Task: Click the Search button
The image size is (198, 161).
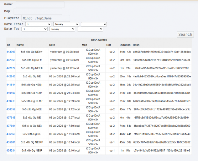Action: [185, 35]
